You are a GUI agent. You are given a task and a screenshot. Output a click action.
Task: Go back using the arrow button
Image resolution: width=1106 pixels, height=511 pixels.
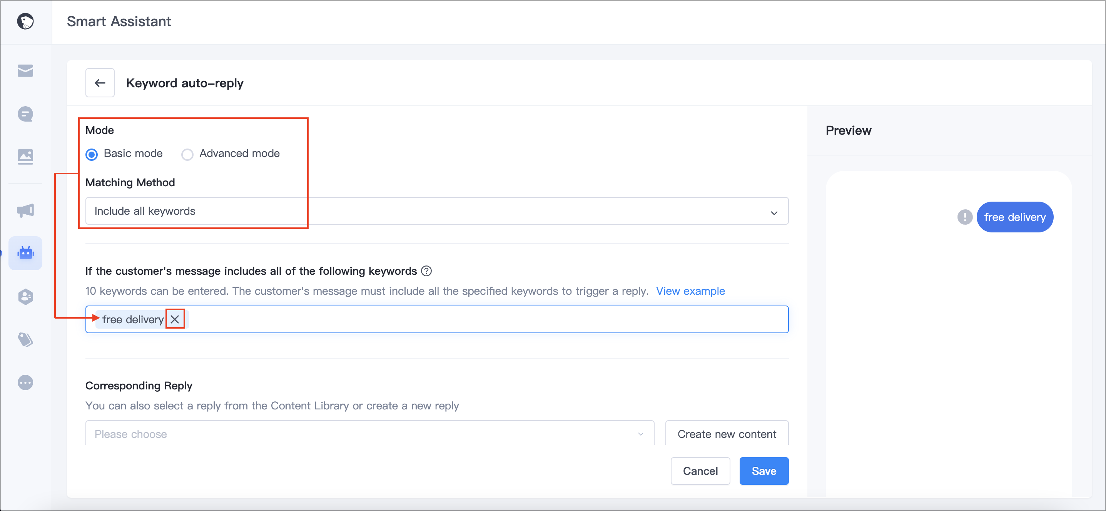(x=100, y=83)
